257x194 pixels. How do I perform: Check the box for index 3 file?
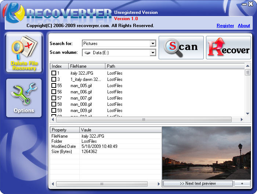click(x=54, y=79)
